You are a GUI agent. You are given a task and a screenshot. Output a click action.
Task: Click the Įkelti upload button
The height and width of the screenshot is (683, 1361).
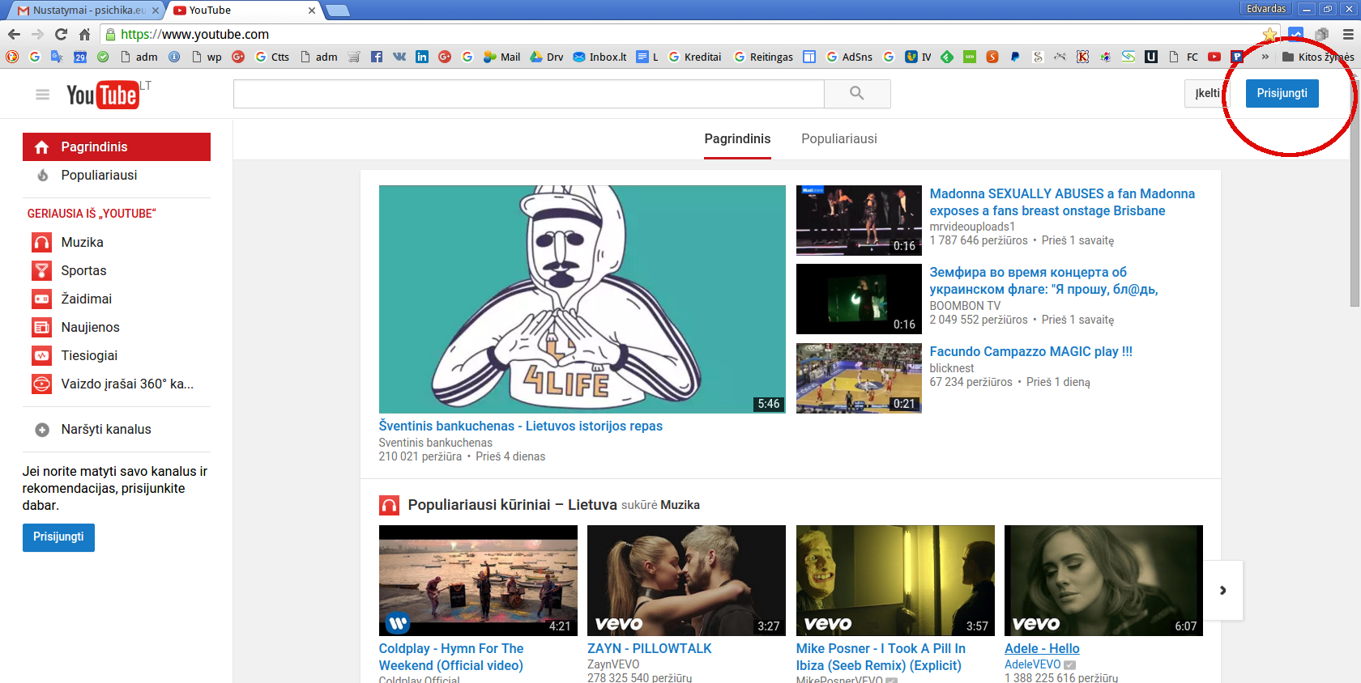pos(1207,93)
